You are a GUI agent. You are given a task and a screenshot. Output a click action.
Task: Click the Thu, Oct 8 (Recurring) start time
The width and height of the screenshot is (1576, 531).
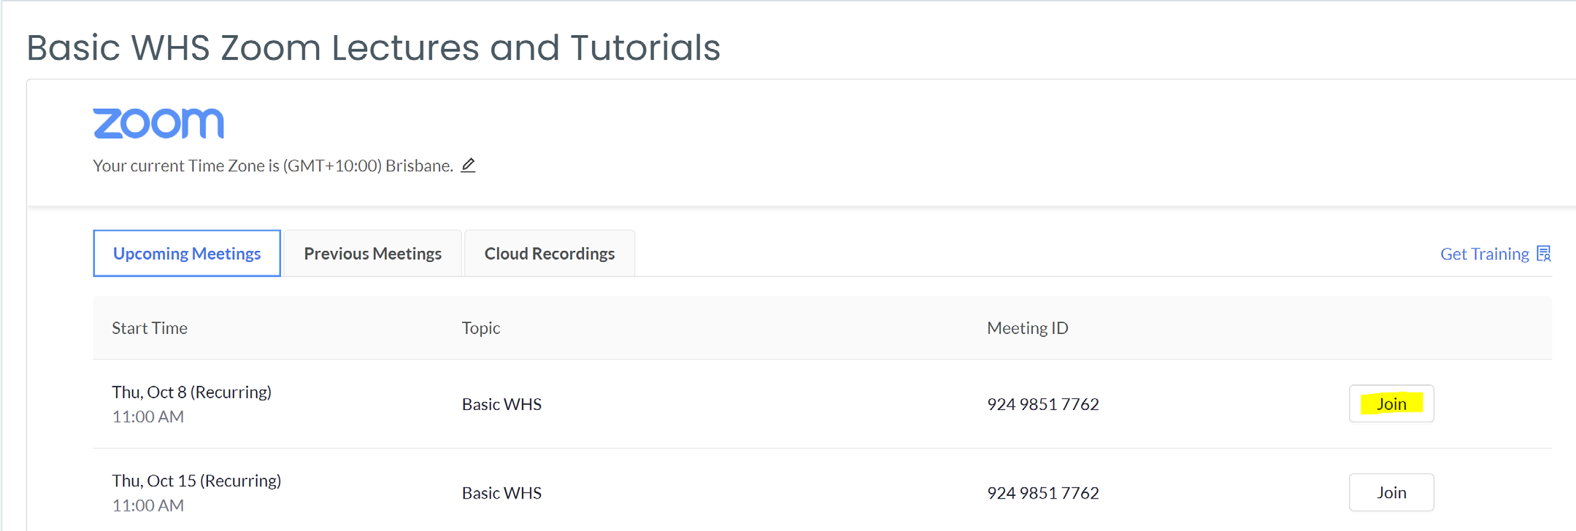[x=191, y=392]
